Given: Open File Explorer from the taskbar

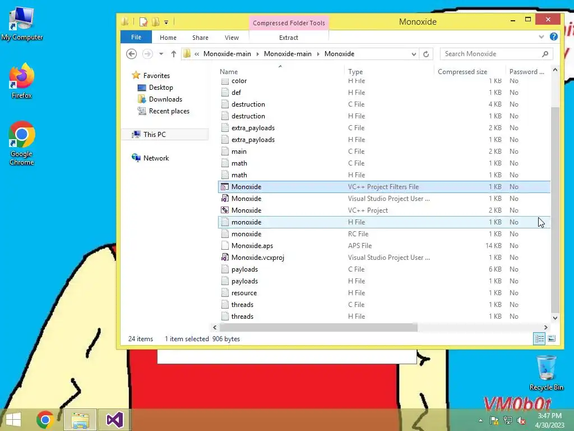Looking at the screenshot, I should 80,420.
